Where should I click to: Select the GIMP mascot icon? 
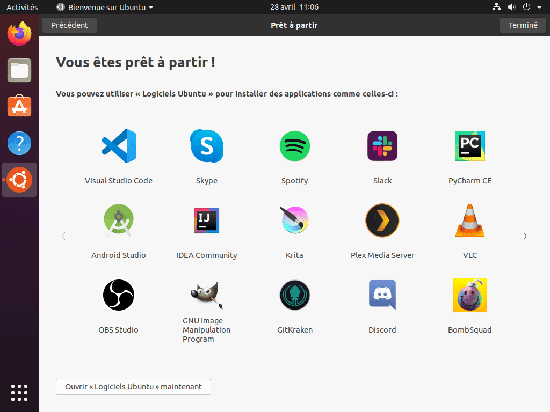pyautogui.click(x=207, y=295)
